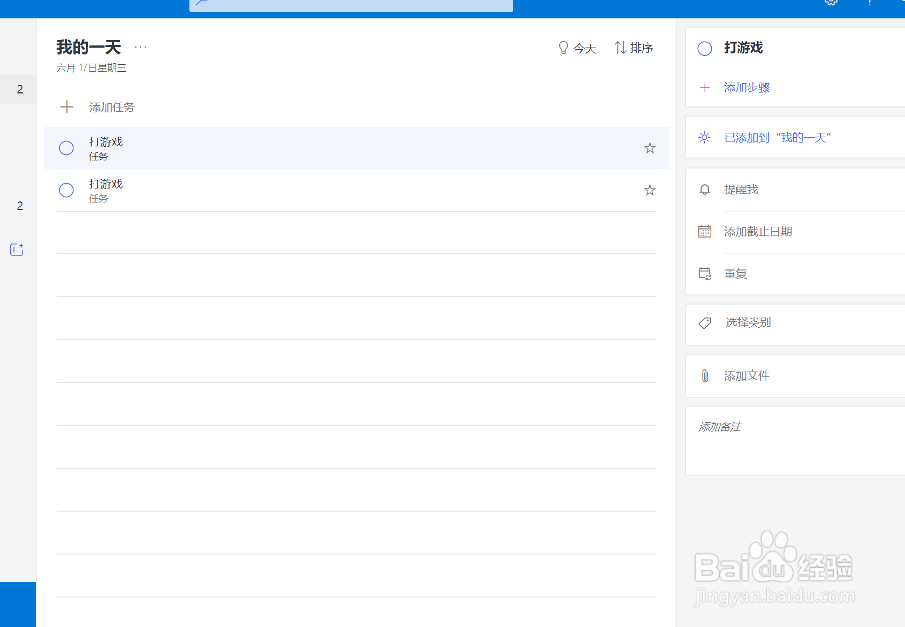Expand the 重复 repeat options

click(735, 274)
